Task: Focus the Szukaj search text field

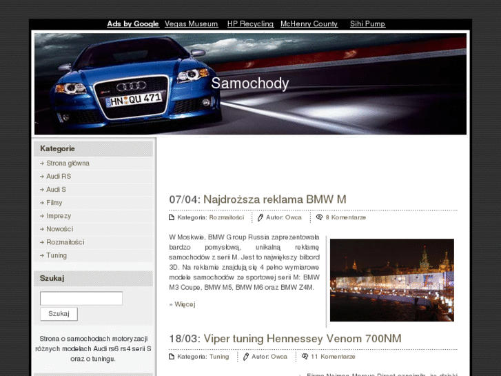Action: 81,298
